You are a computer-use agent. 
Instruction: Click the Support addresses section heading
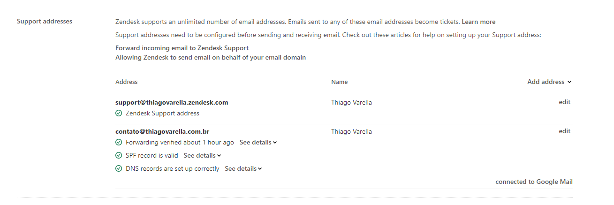45,22
